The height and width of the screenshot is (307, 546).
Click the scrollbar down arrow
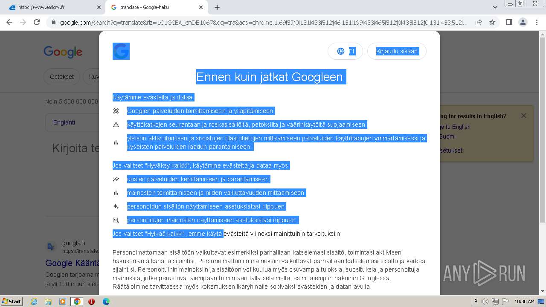coord(542,292)
